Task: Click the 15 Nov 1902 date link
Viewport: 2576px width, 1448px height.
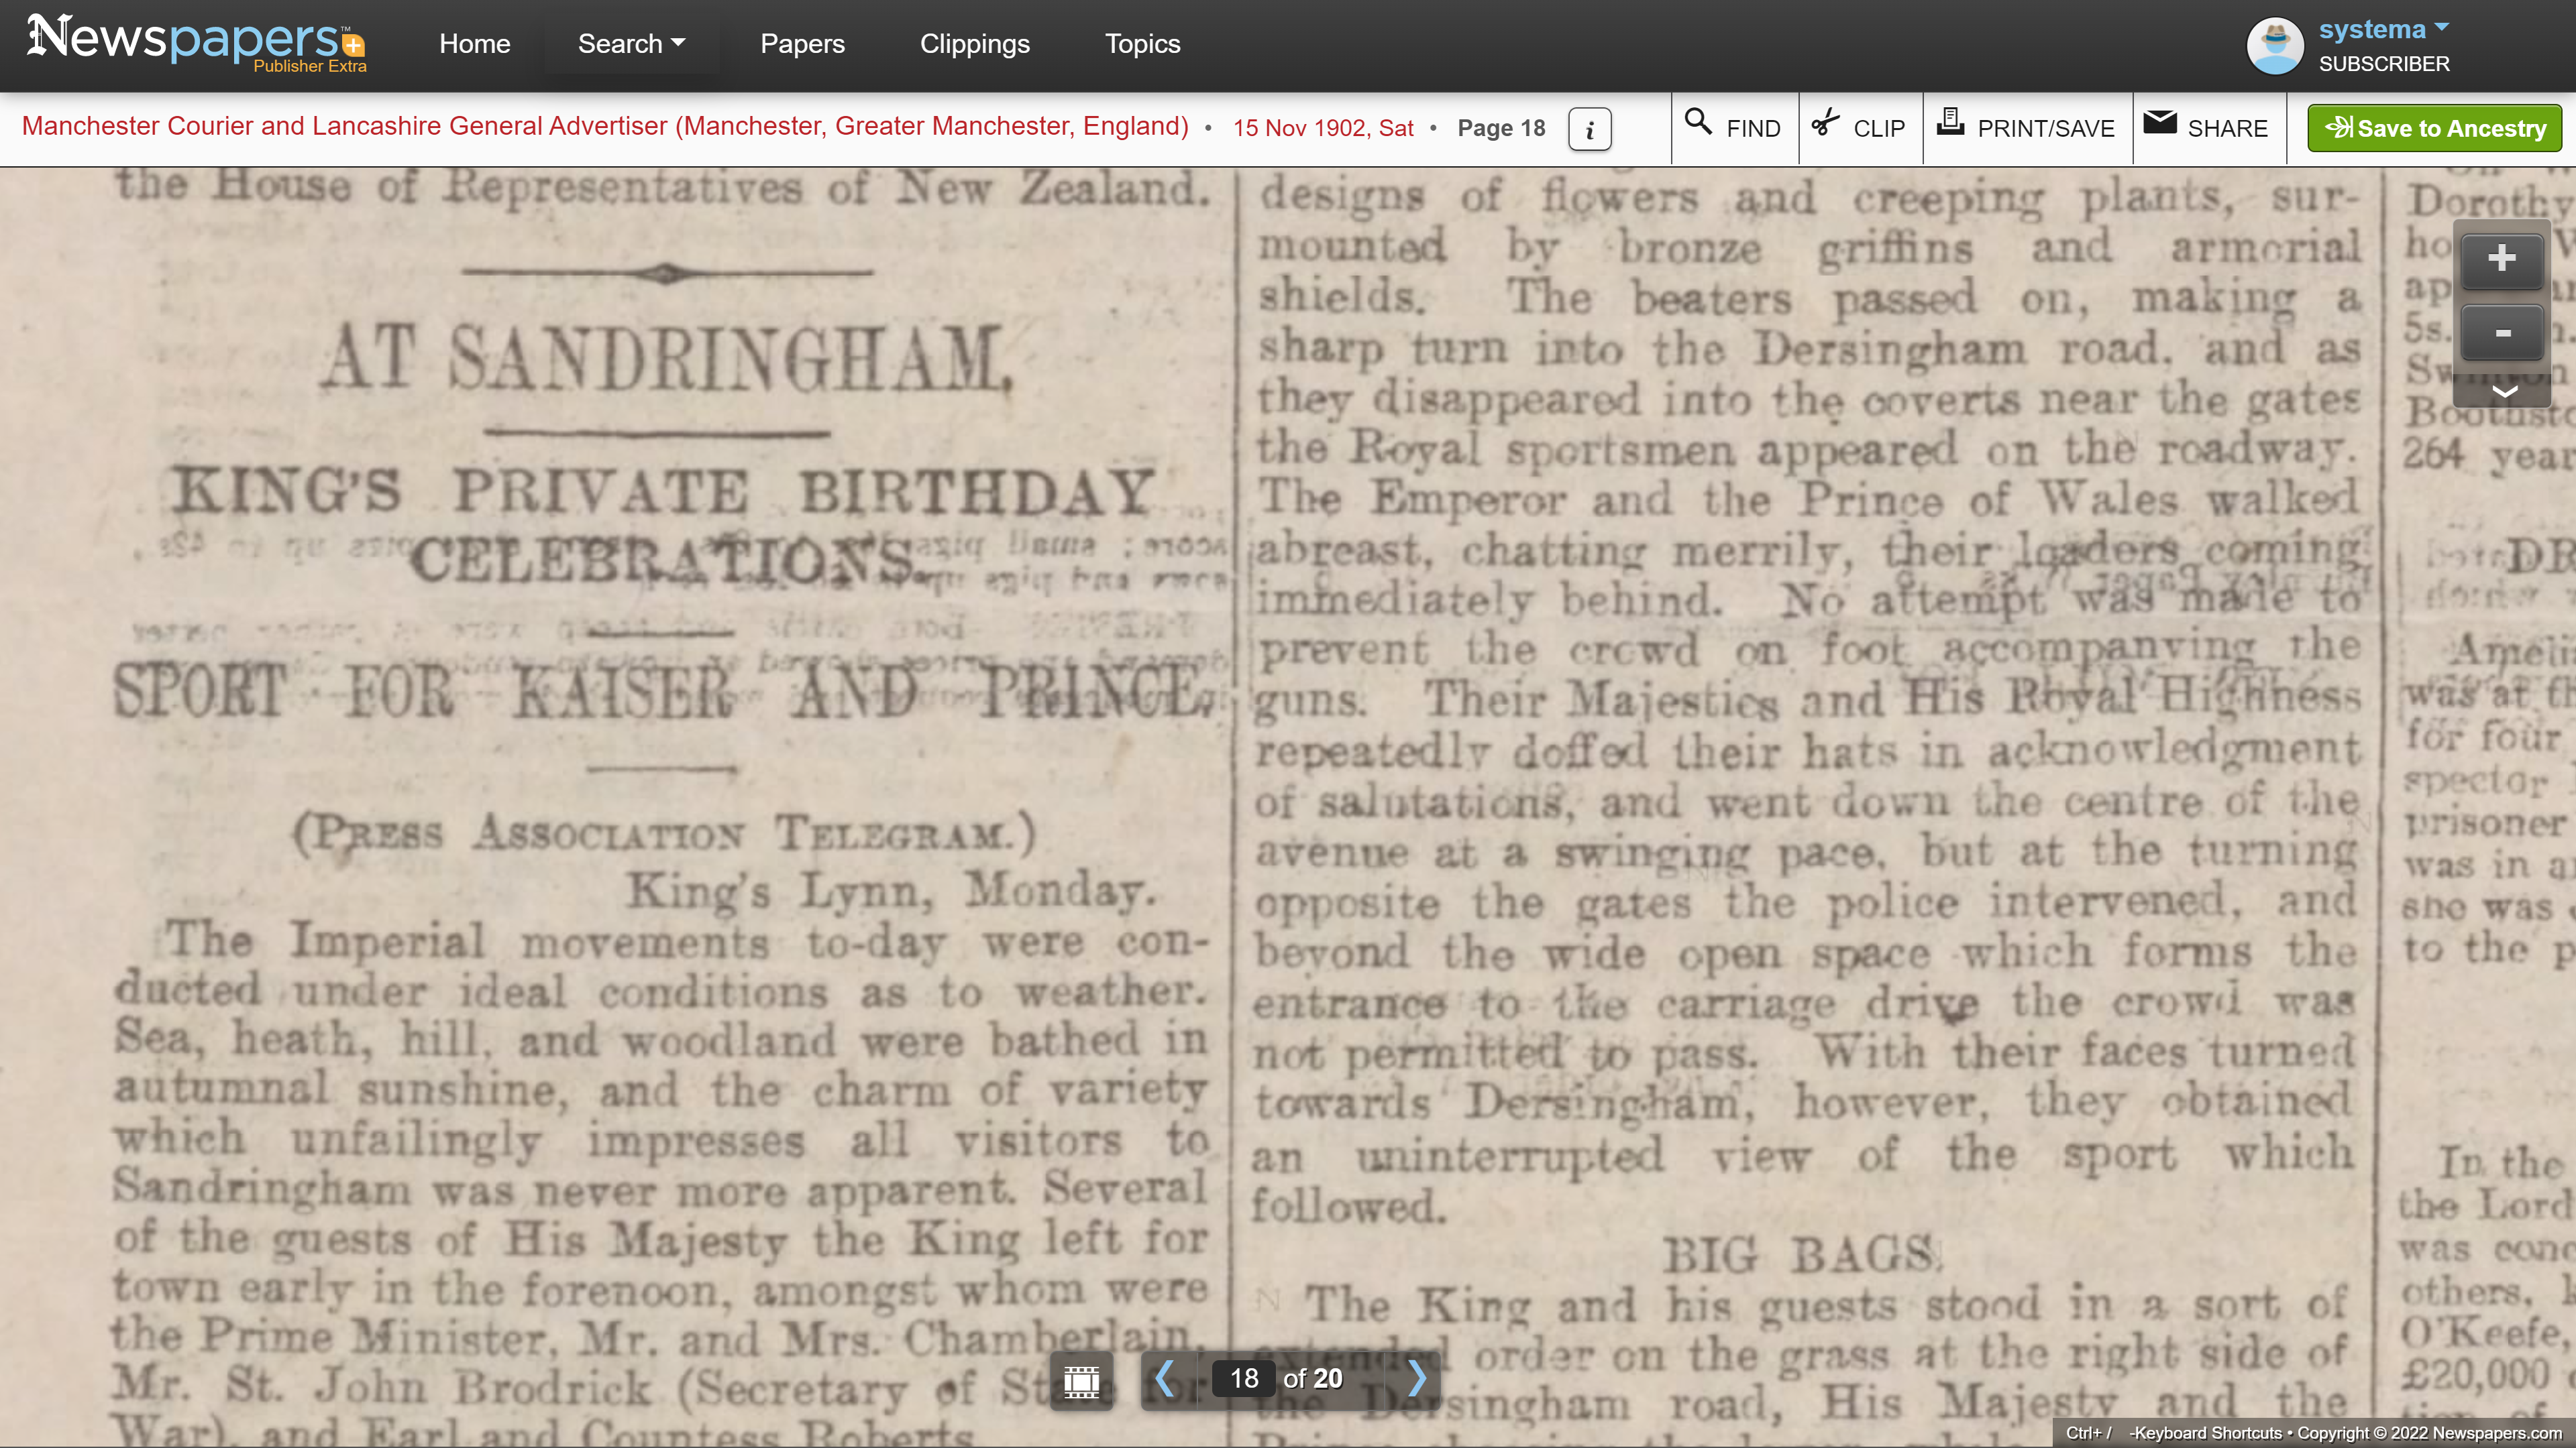Action: click(1322, 128)
